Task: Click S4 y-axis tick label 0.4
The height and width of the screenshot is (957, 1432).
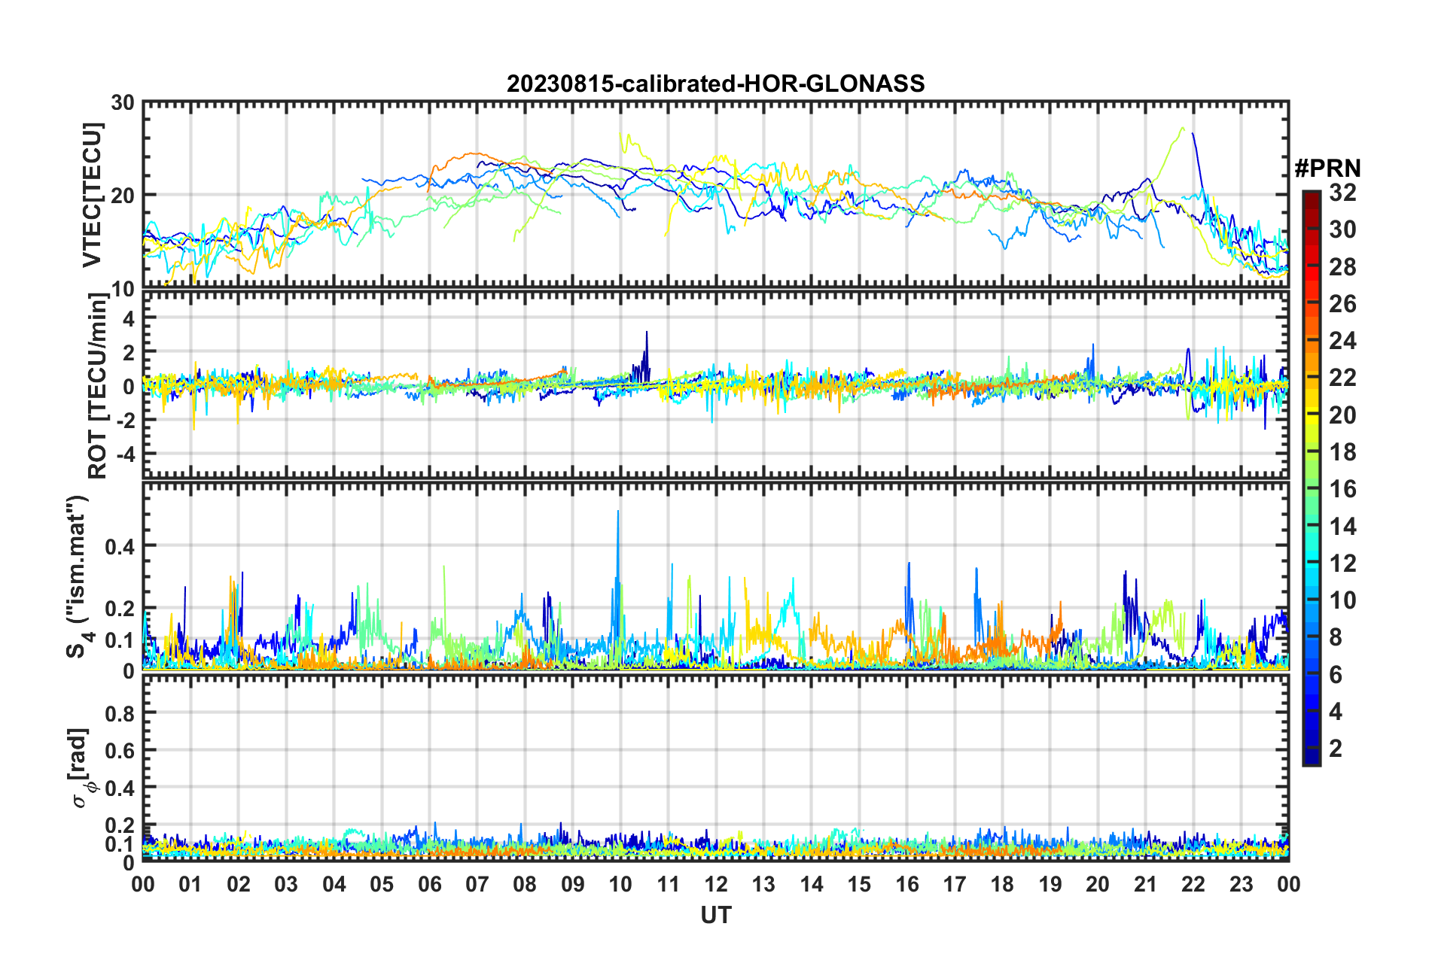Action: pos(120,546)
